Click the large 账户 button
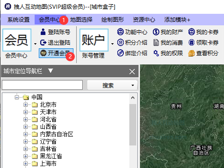Viewport: 224px width, 168px height. pyautogui.click(x=94, y=40)
